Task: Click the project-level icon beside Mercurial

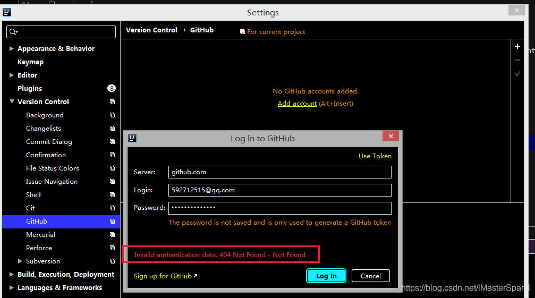Action: point(112,235)
